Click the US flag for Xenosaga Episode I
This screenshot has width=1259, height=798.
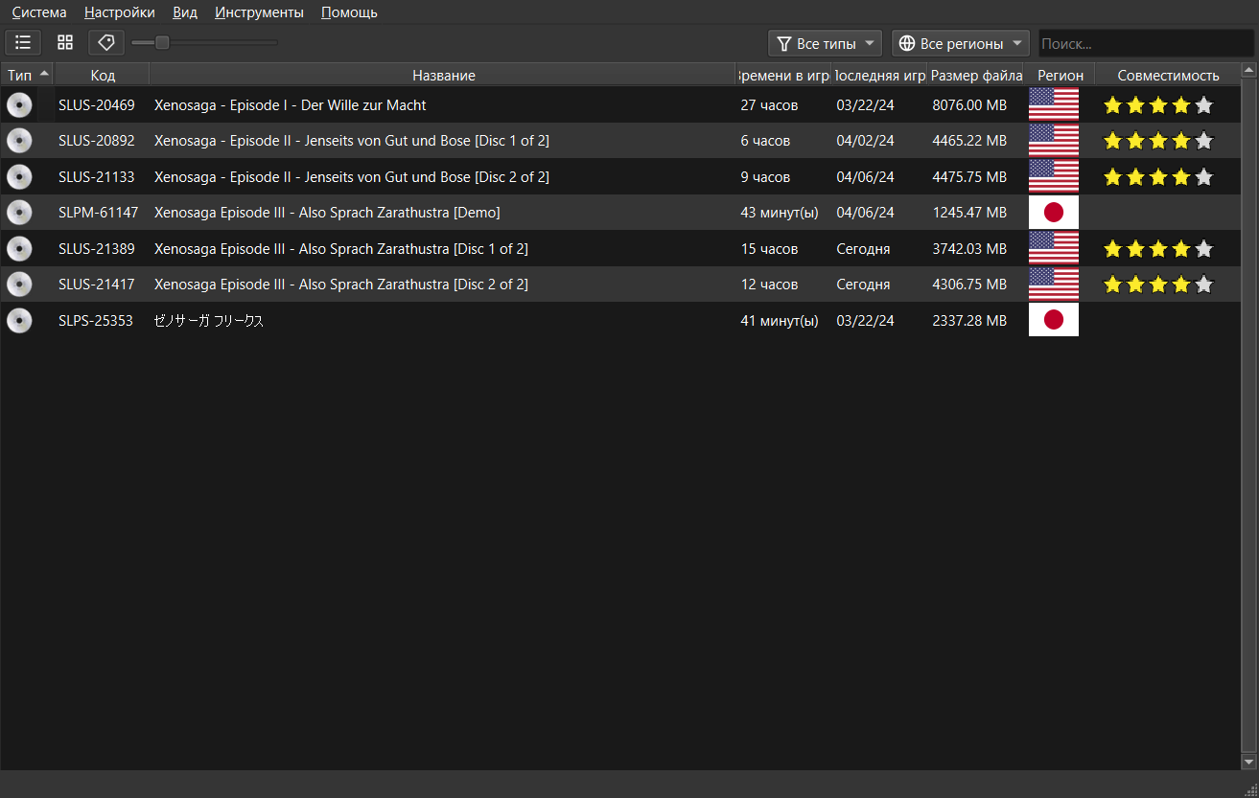click(1054, 105)
